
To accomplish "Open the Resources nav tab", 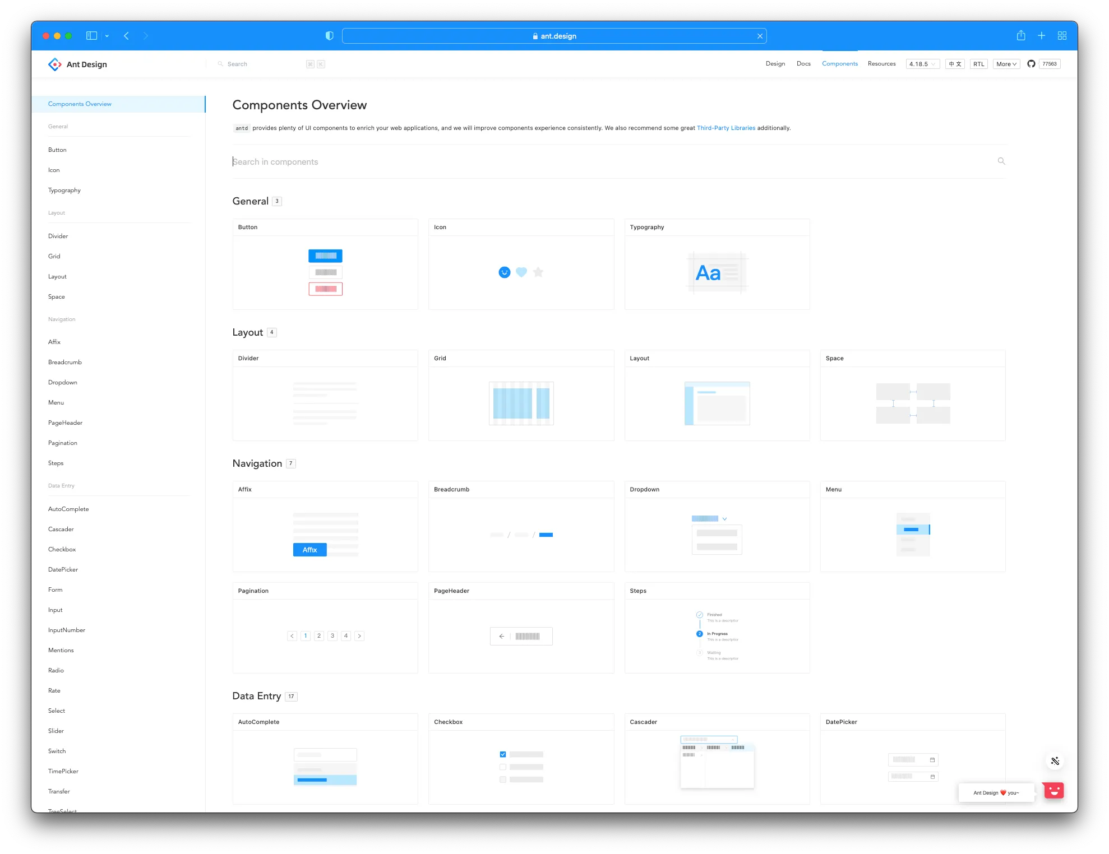I will pyautogui.click(x=881, y=64).
